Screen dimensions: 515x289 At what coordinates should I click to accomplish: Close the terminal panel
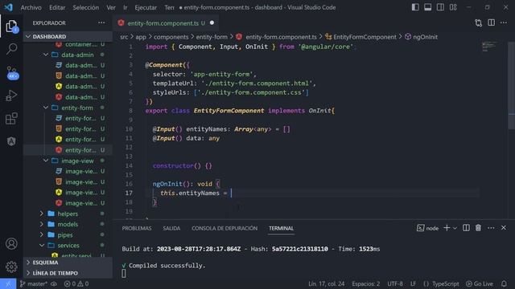tap(504, 227)
